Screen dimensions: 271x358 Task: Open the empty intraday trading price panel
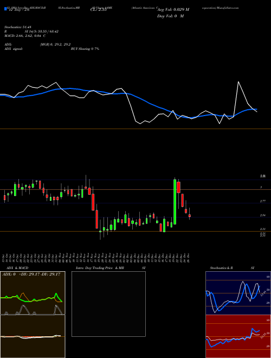coord(108,304)
